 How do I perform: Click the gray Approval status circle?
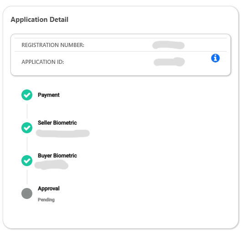(27, 193)
